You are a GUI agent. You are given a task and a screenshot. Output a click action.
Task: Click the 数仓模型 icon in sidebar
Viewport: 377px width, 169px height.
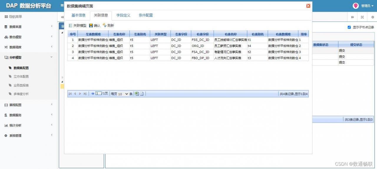tap(6, 37)
